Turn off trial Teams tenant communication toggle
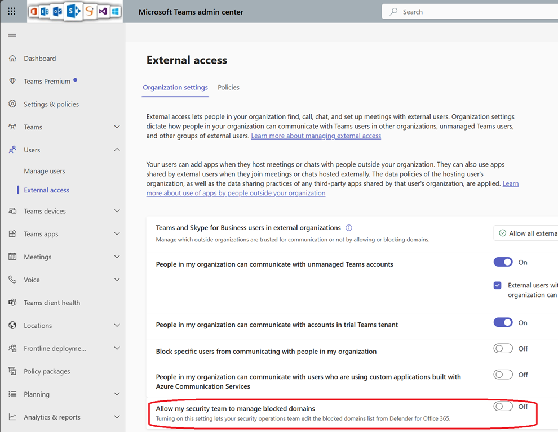Screen dimensions: 558x432 [503, 323]
